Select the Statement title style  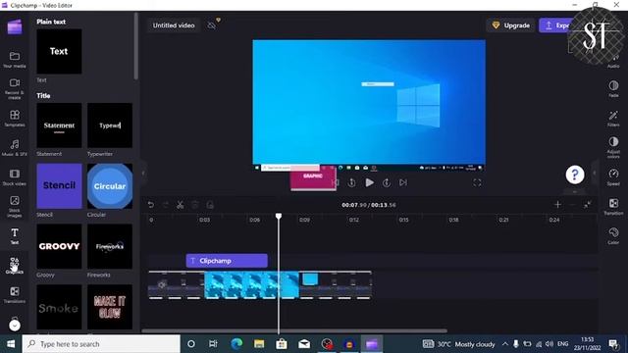tap(59, 126)
